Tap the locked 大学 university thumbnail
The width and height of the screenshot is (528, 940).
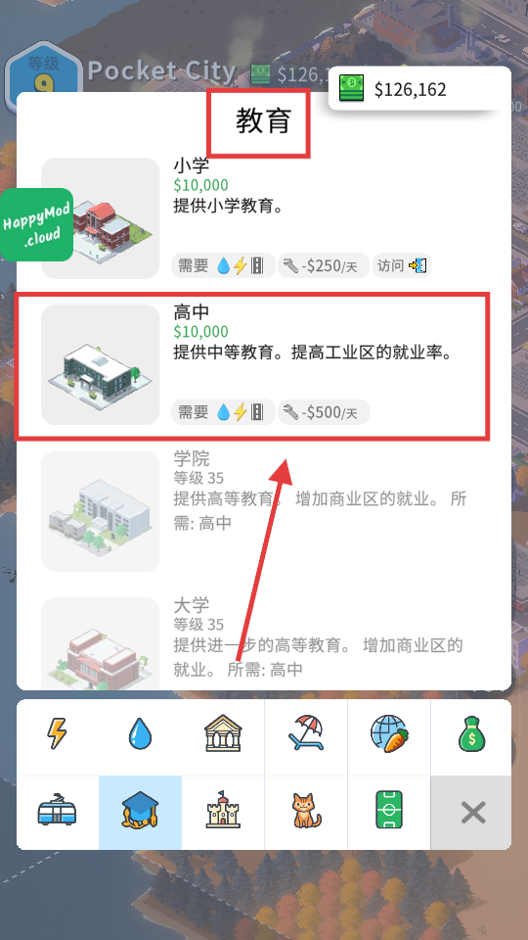click(x=101, y=642)
